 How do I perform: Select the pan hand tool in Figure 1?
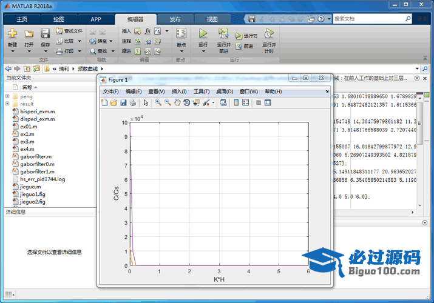[177, 102]
